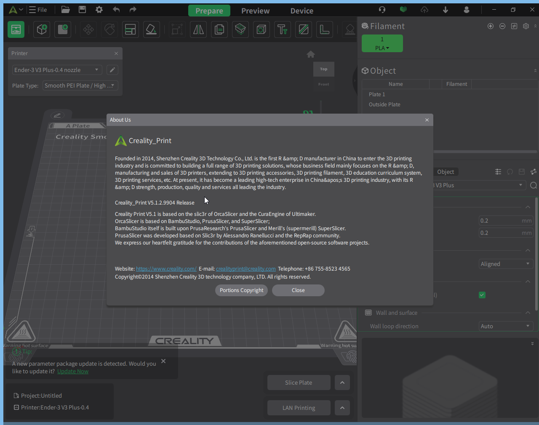539x425 pixels.
Task: Open the V3 Plus process preset dropdown
Action: [x=480, y=185]
